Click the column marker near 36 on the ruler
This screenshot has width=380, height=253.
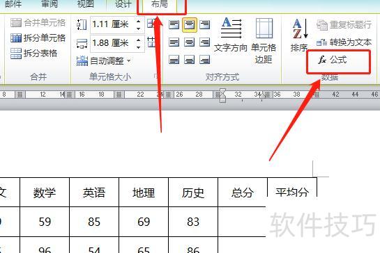[267, 95]
